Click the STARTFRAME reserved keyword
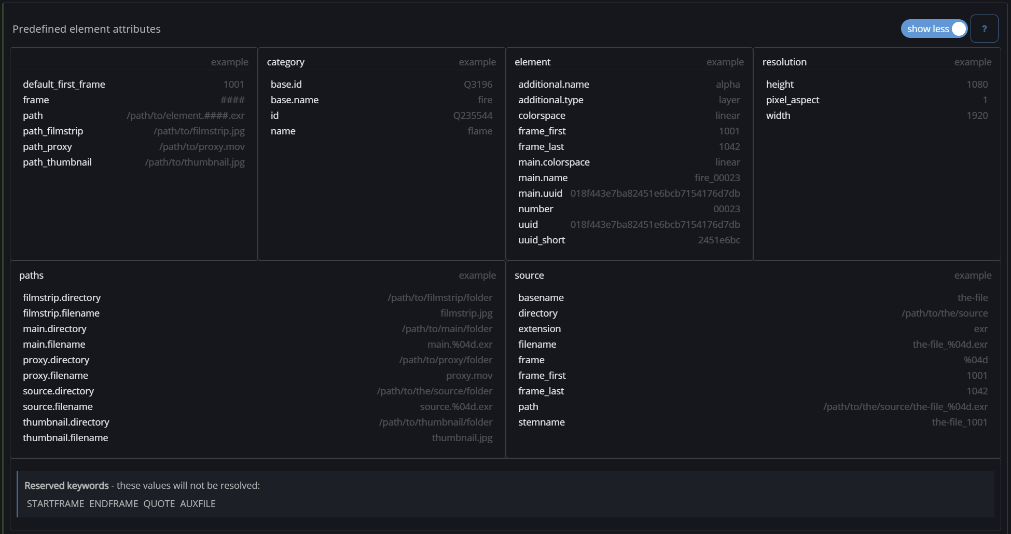 click(x=56, y=504)
